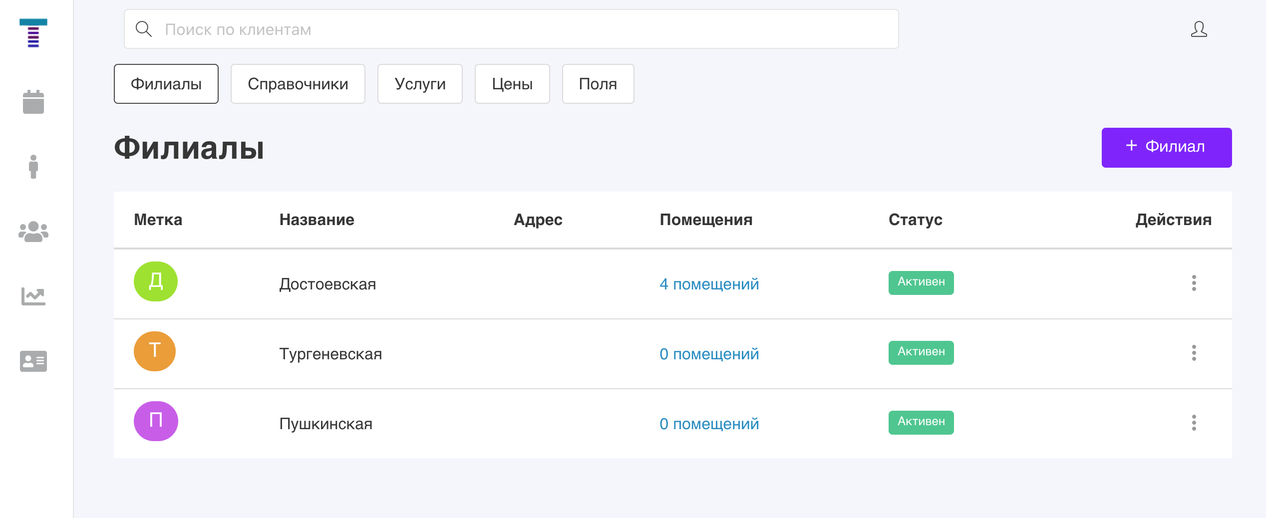Focus the Поиск по клиентам search field

click(524, 29)
